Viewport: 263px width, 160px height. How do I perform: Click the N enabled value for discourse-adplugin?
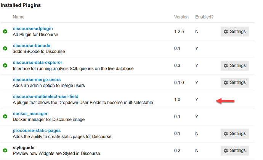click(197, 32)
